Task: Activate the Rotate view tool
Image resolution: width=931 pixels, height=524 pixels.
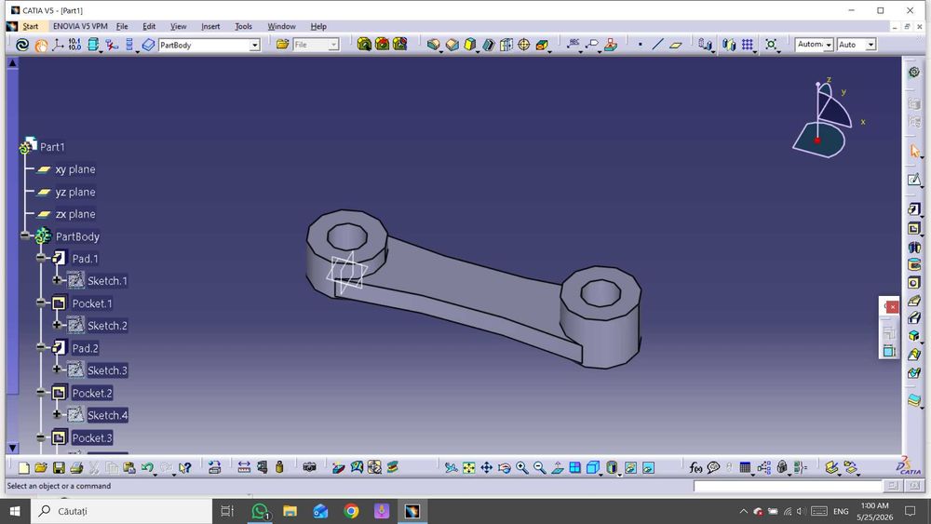Action: 504,467
